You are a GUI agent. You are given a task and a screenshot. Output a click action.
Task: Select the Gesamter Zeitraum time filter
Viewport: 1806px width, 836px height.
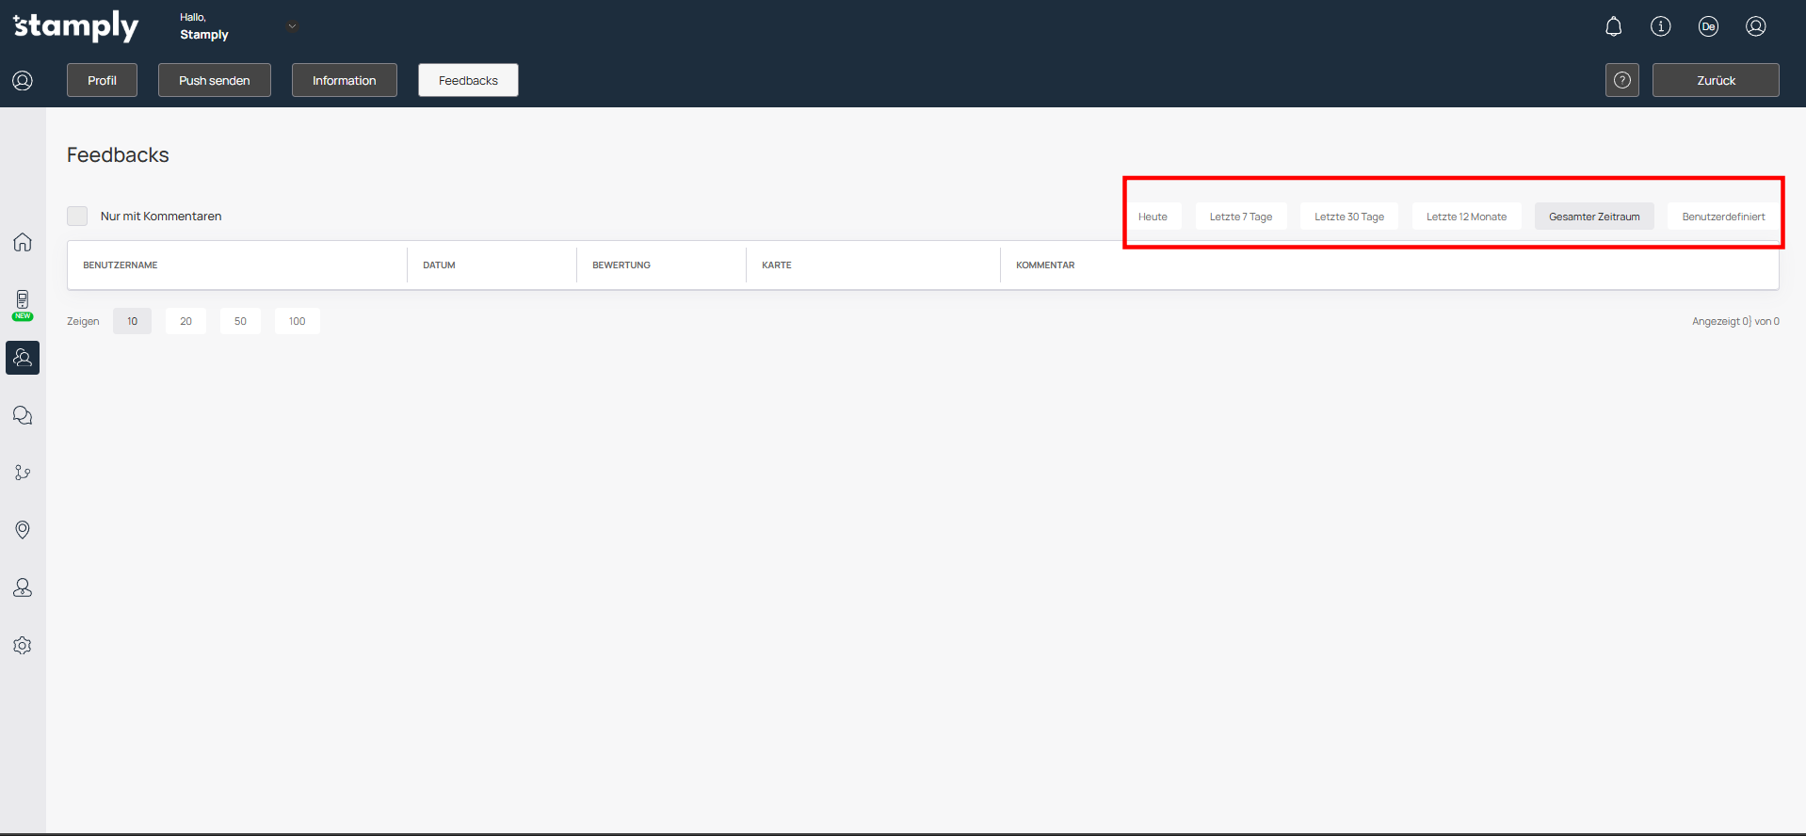point(1593,217)
